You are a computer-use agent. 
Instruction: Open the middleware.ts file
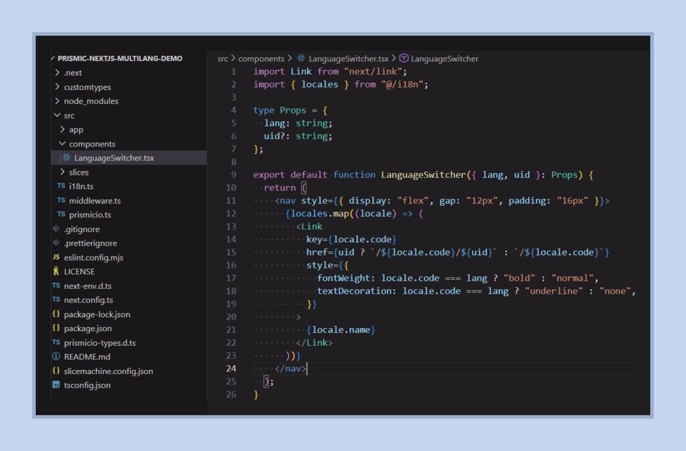(95, 200)
